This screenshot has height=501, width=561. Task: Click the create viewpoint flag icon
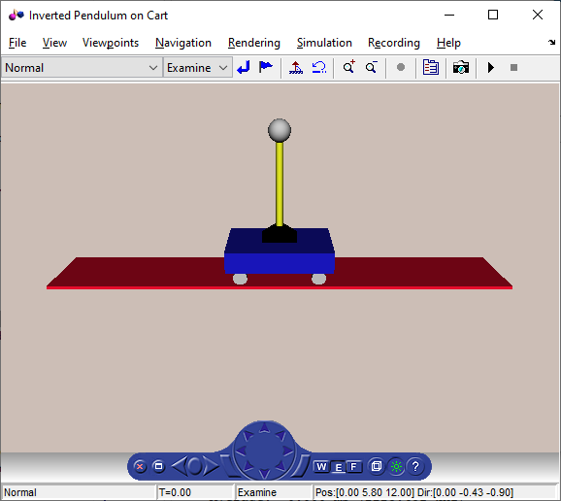click(266, 67)
